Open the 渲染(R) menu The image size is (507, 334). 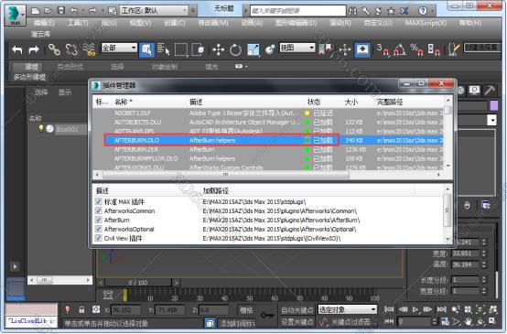pos(340,23)
